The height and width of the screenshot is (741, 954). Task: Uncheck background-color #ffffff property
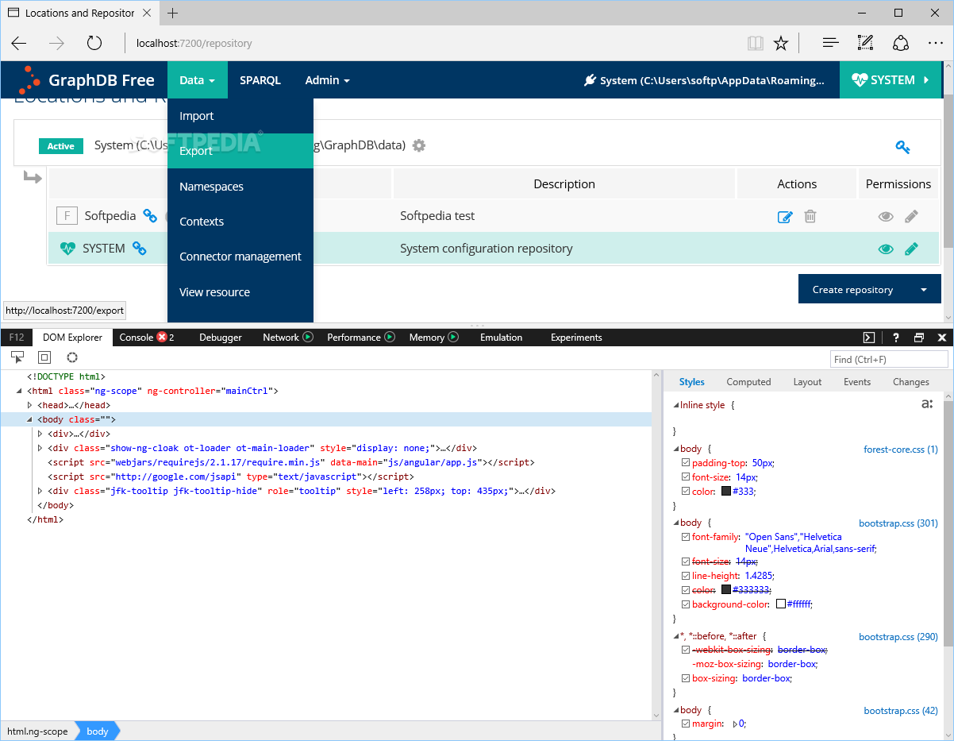pyautogui.click(x=686, y=604)
